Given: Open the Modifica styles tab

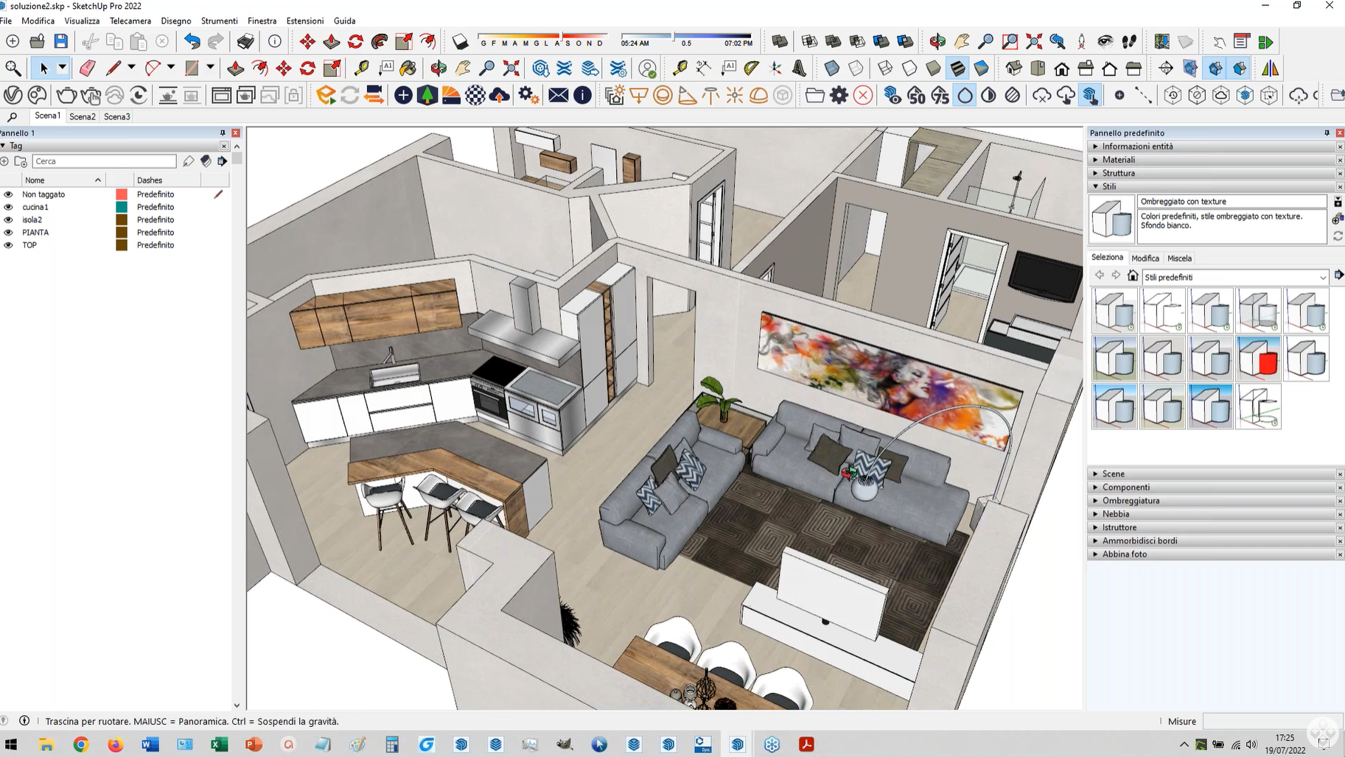Looking at the screenshot, I should point(1145,258).
